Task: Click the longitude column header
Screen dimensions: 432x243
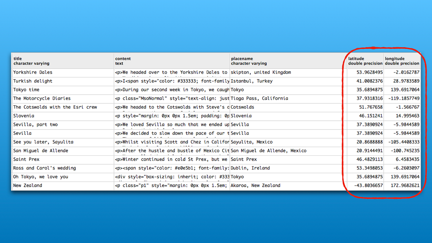Action: 402,61
